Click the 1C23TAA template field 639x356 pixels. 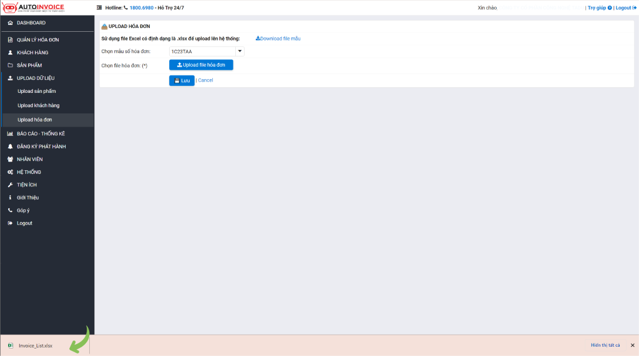[x=202, y=51]
